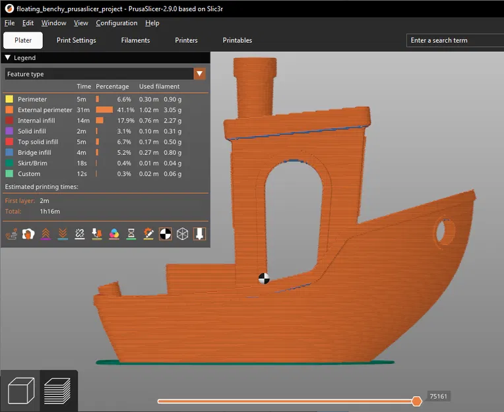Show retractions with up-arrows icon
Image resolution: width=504 pixels, height=412 pixels.
tap(46, 234)
